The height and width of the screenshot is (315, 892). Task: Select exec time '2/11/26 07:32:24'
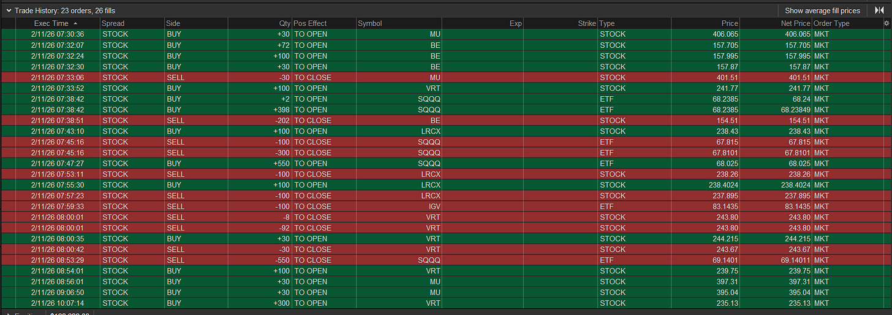tap(57, 56)
